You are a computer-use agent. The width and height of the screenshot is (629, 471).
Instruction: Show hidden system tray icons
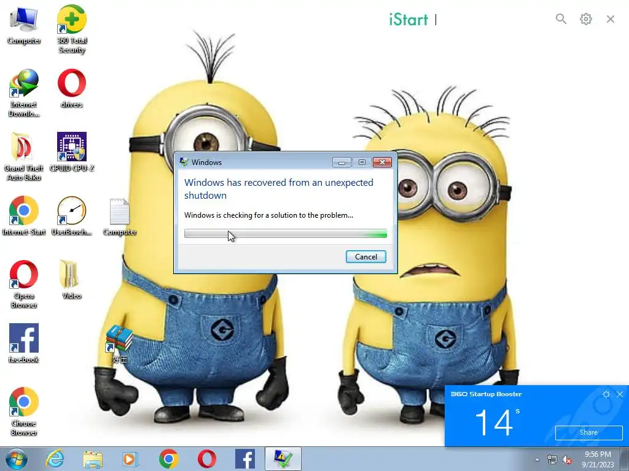coord(537,459)
